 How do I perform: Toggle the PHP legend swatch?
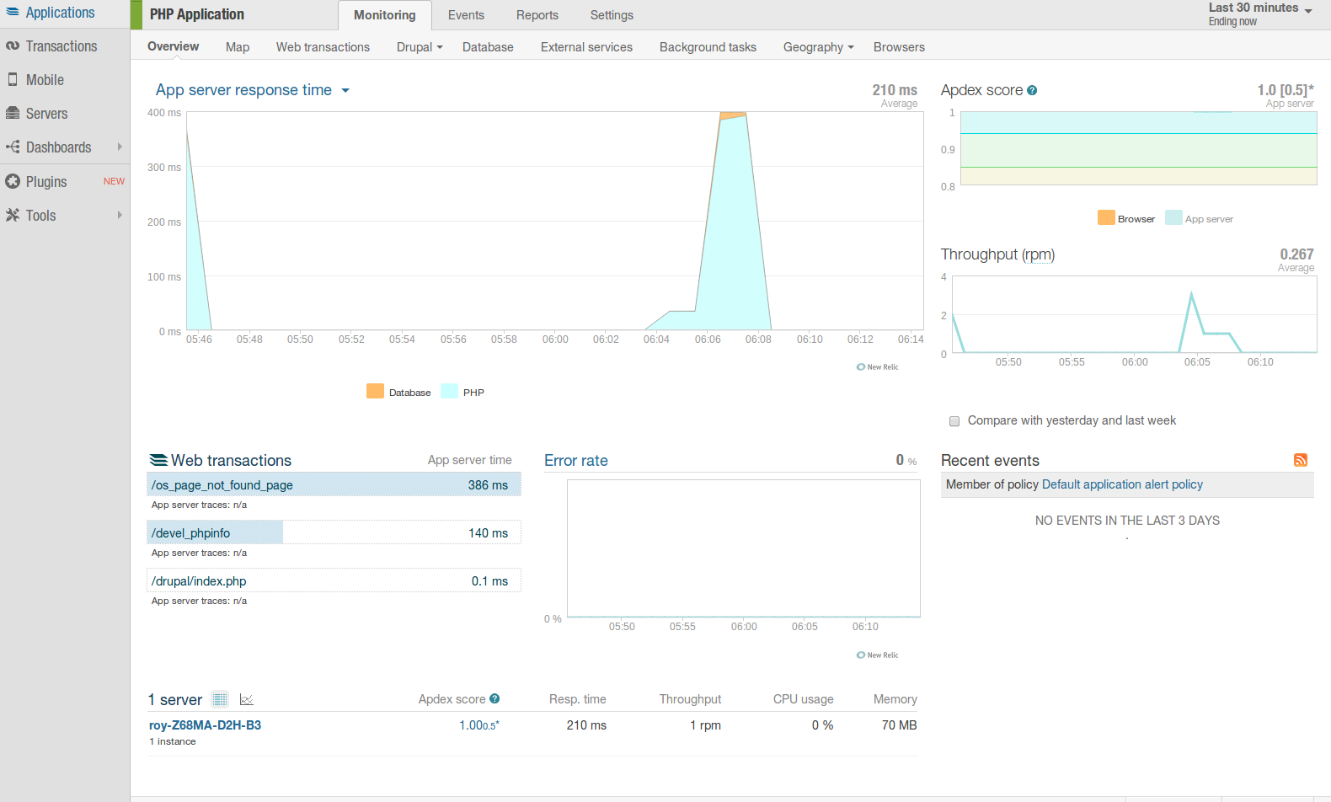pyautogui.click(x=449, y=391)
